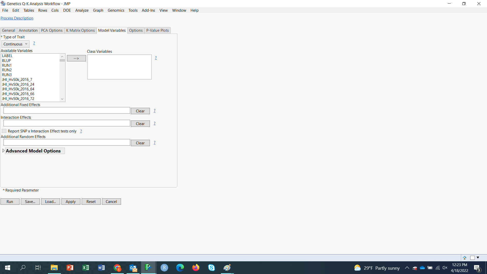Screen dimensions: 487x274
Task: Open the Analyze menu
Action: click(x=82, y=10)
